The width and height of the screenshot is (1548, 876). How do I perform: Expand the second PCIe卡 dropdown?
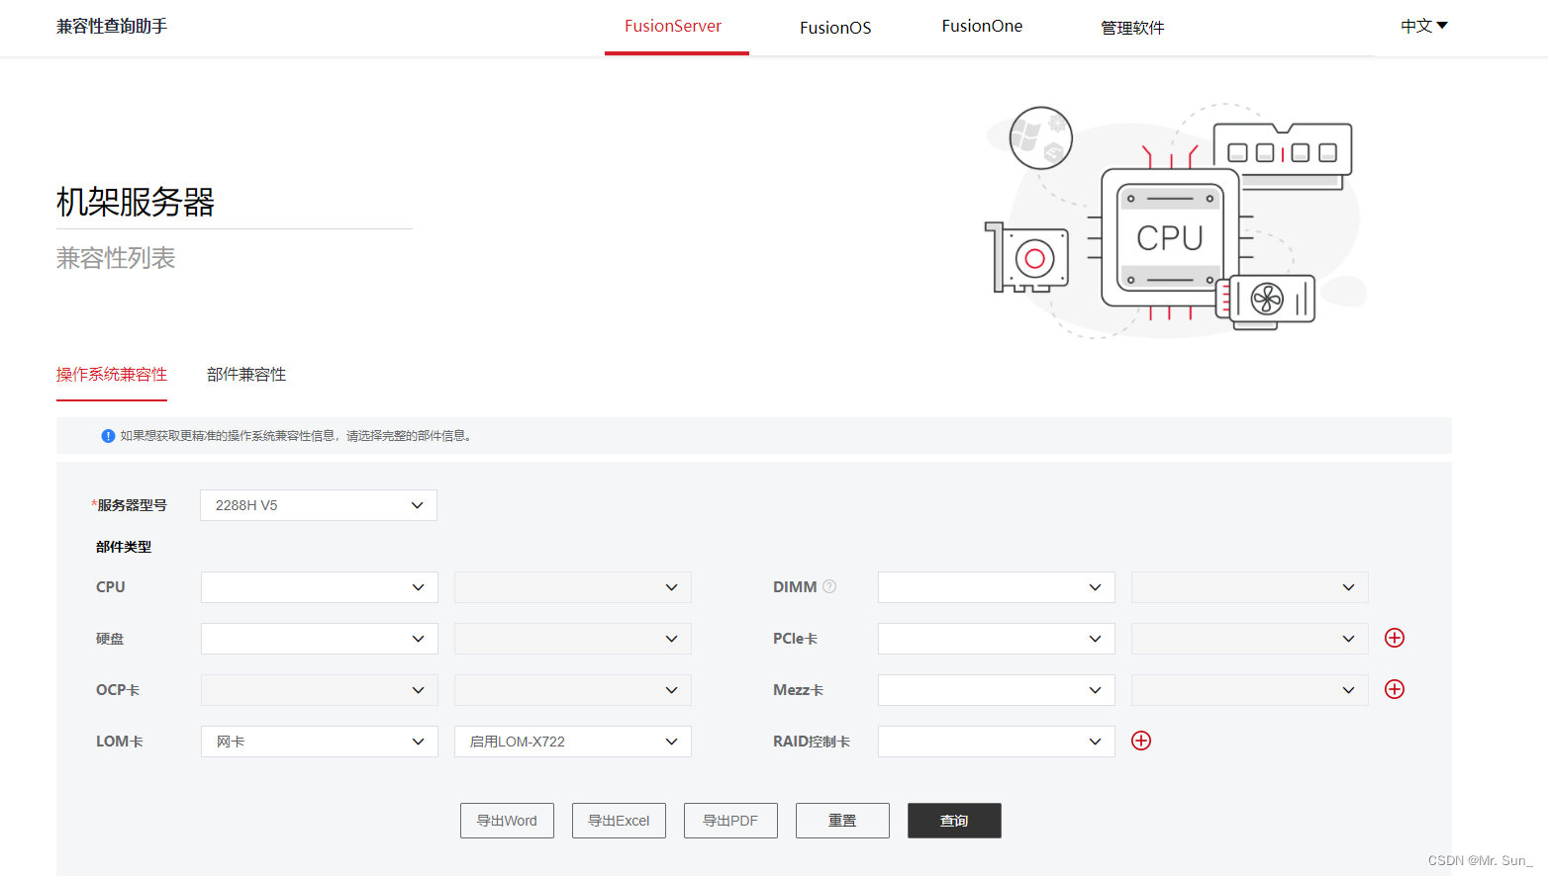tap(1250, 639)
